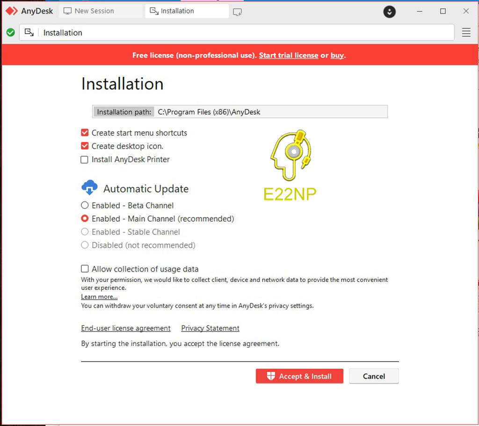Switch to the New Session tab
Viewport: 479px width, 426px height.
pyautogui.click(x=101, y=11)
